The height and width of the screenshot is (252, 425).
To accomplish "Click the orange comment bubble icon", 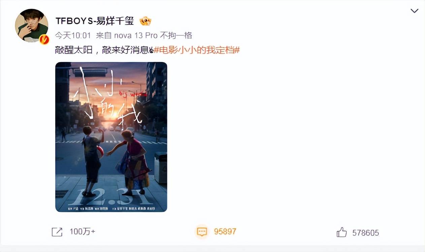I will tap(202, 231).
